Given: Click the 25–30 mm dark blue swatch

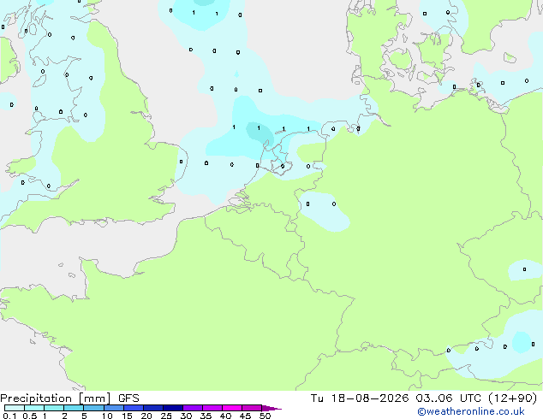Looking at the screenshot, I should 173,408.
